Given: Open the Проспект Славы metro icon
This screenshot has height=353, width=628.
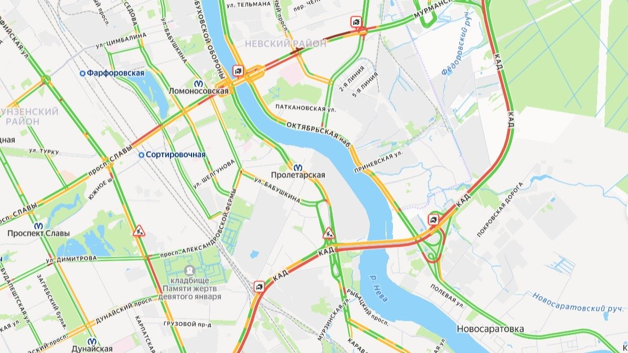Looking at the screenshot, I should pos(38,226).
